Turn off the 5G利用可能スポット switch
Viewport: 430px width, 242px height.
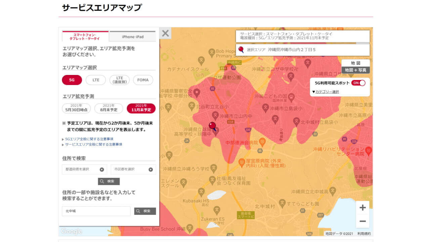[x=359, y=82]
